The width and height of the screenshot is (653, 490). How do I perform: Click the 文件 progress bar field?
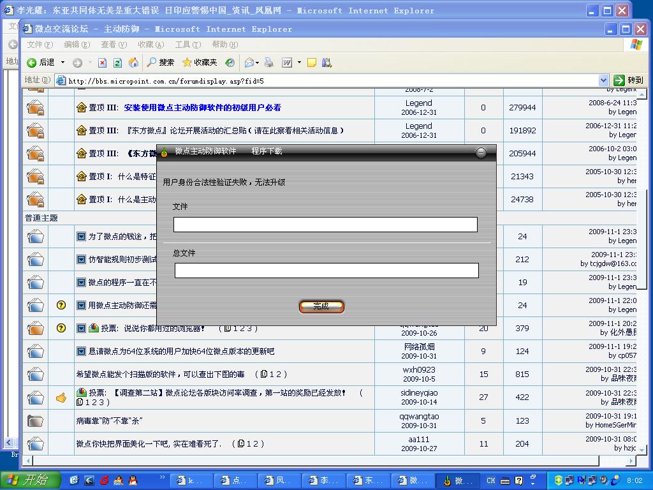pyautogui.click(x=325, y=225)
